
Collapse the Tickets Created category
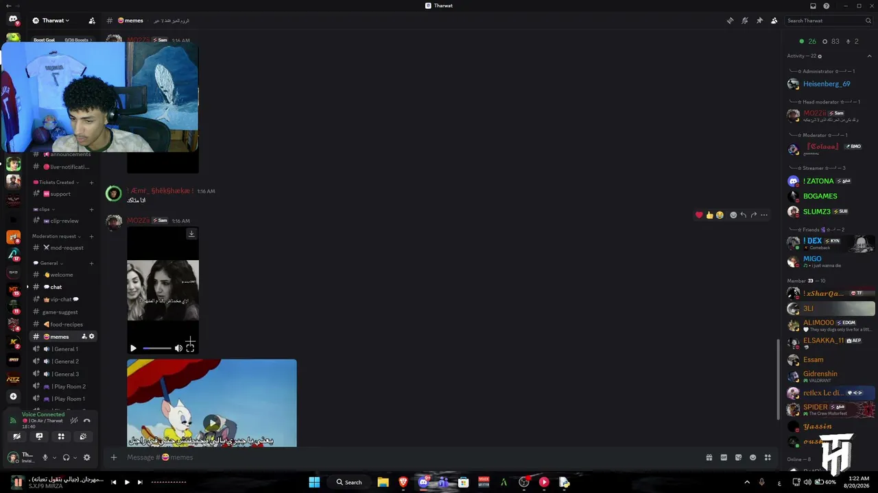tap(56, 182)
